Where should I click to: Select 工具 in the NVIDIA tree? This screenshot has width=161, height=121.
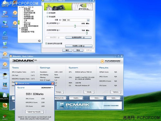pos(25,20)
